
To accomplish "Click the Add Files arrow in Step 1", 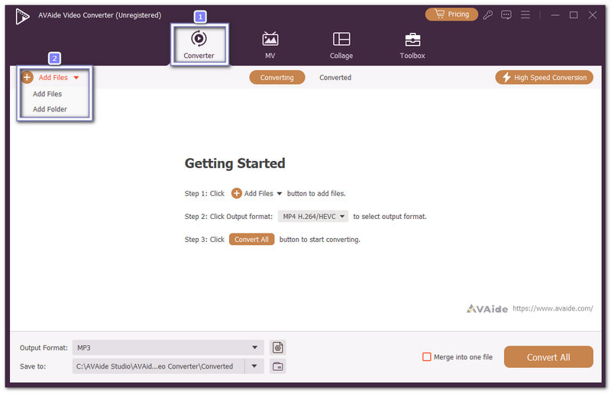I will 280,194.
